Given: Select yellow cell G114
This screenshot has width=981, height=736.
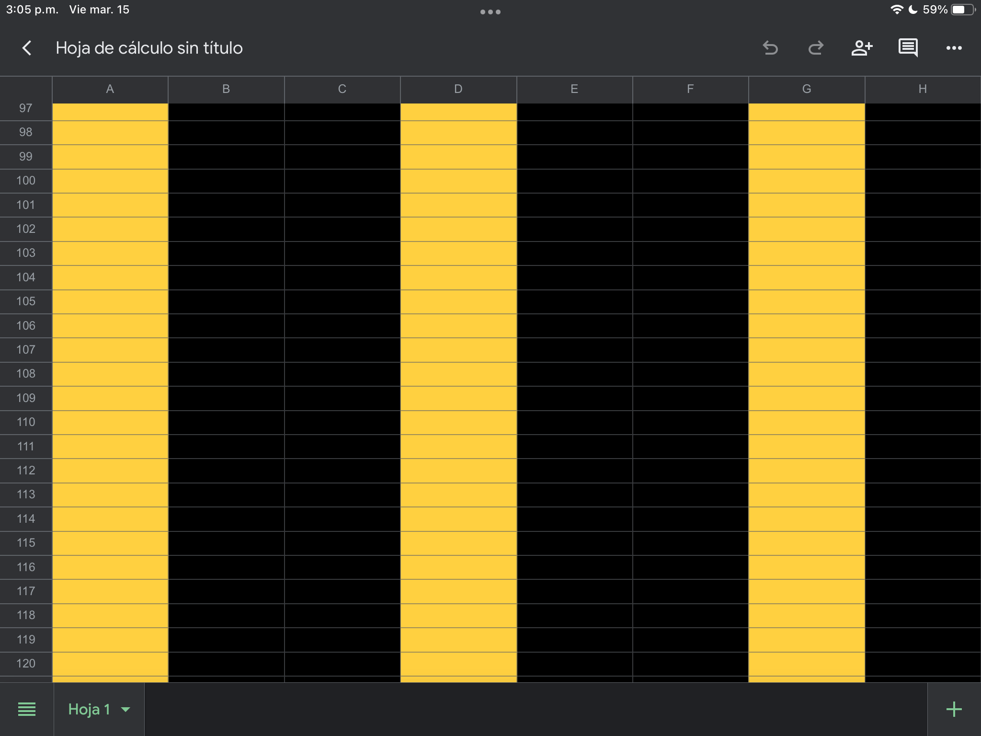Looking at the screenshot, I should pyautogui.click(x=807, y=519).
